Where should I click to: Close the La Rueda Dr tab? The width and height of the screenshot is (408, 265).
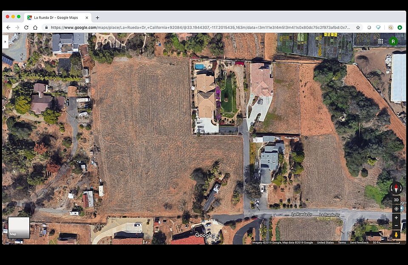87,18
